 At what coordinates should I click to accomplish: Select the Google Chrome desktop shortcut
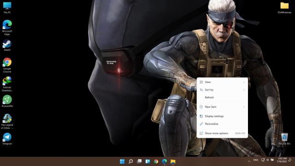pyautogui.click(x=7, y=65)
